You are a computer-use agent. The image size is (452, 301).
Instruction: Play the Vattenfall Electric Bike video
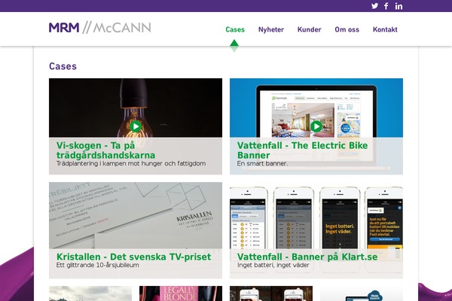coord(316,126)
